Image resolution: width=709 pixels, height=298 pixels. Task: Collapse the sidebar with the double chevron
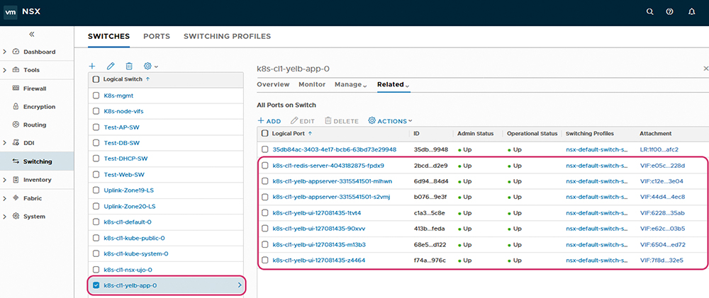tap(32, 34)
